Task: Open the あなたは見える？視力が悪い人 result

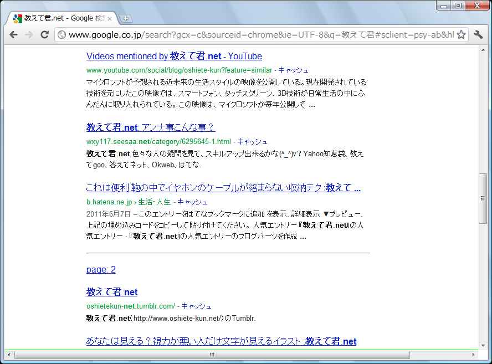Action: [x=221, y=341]
